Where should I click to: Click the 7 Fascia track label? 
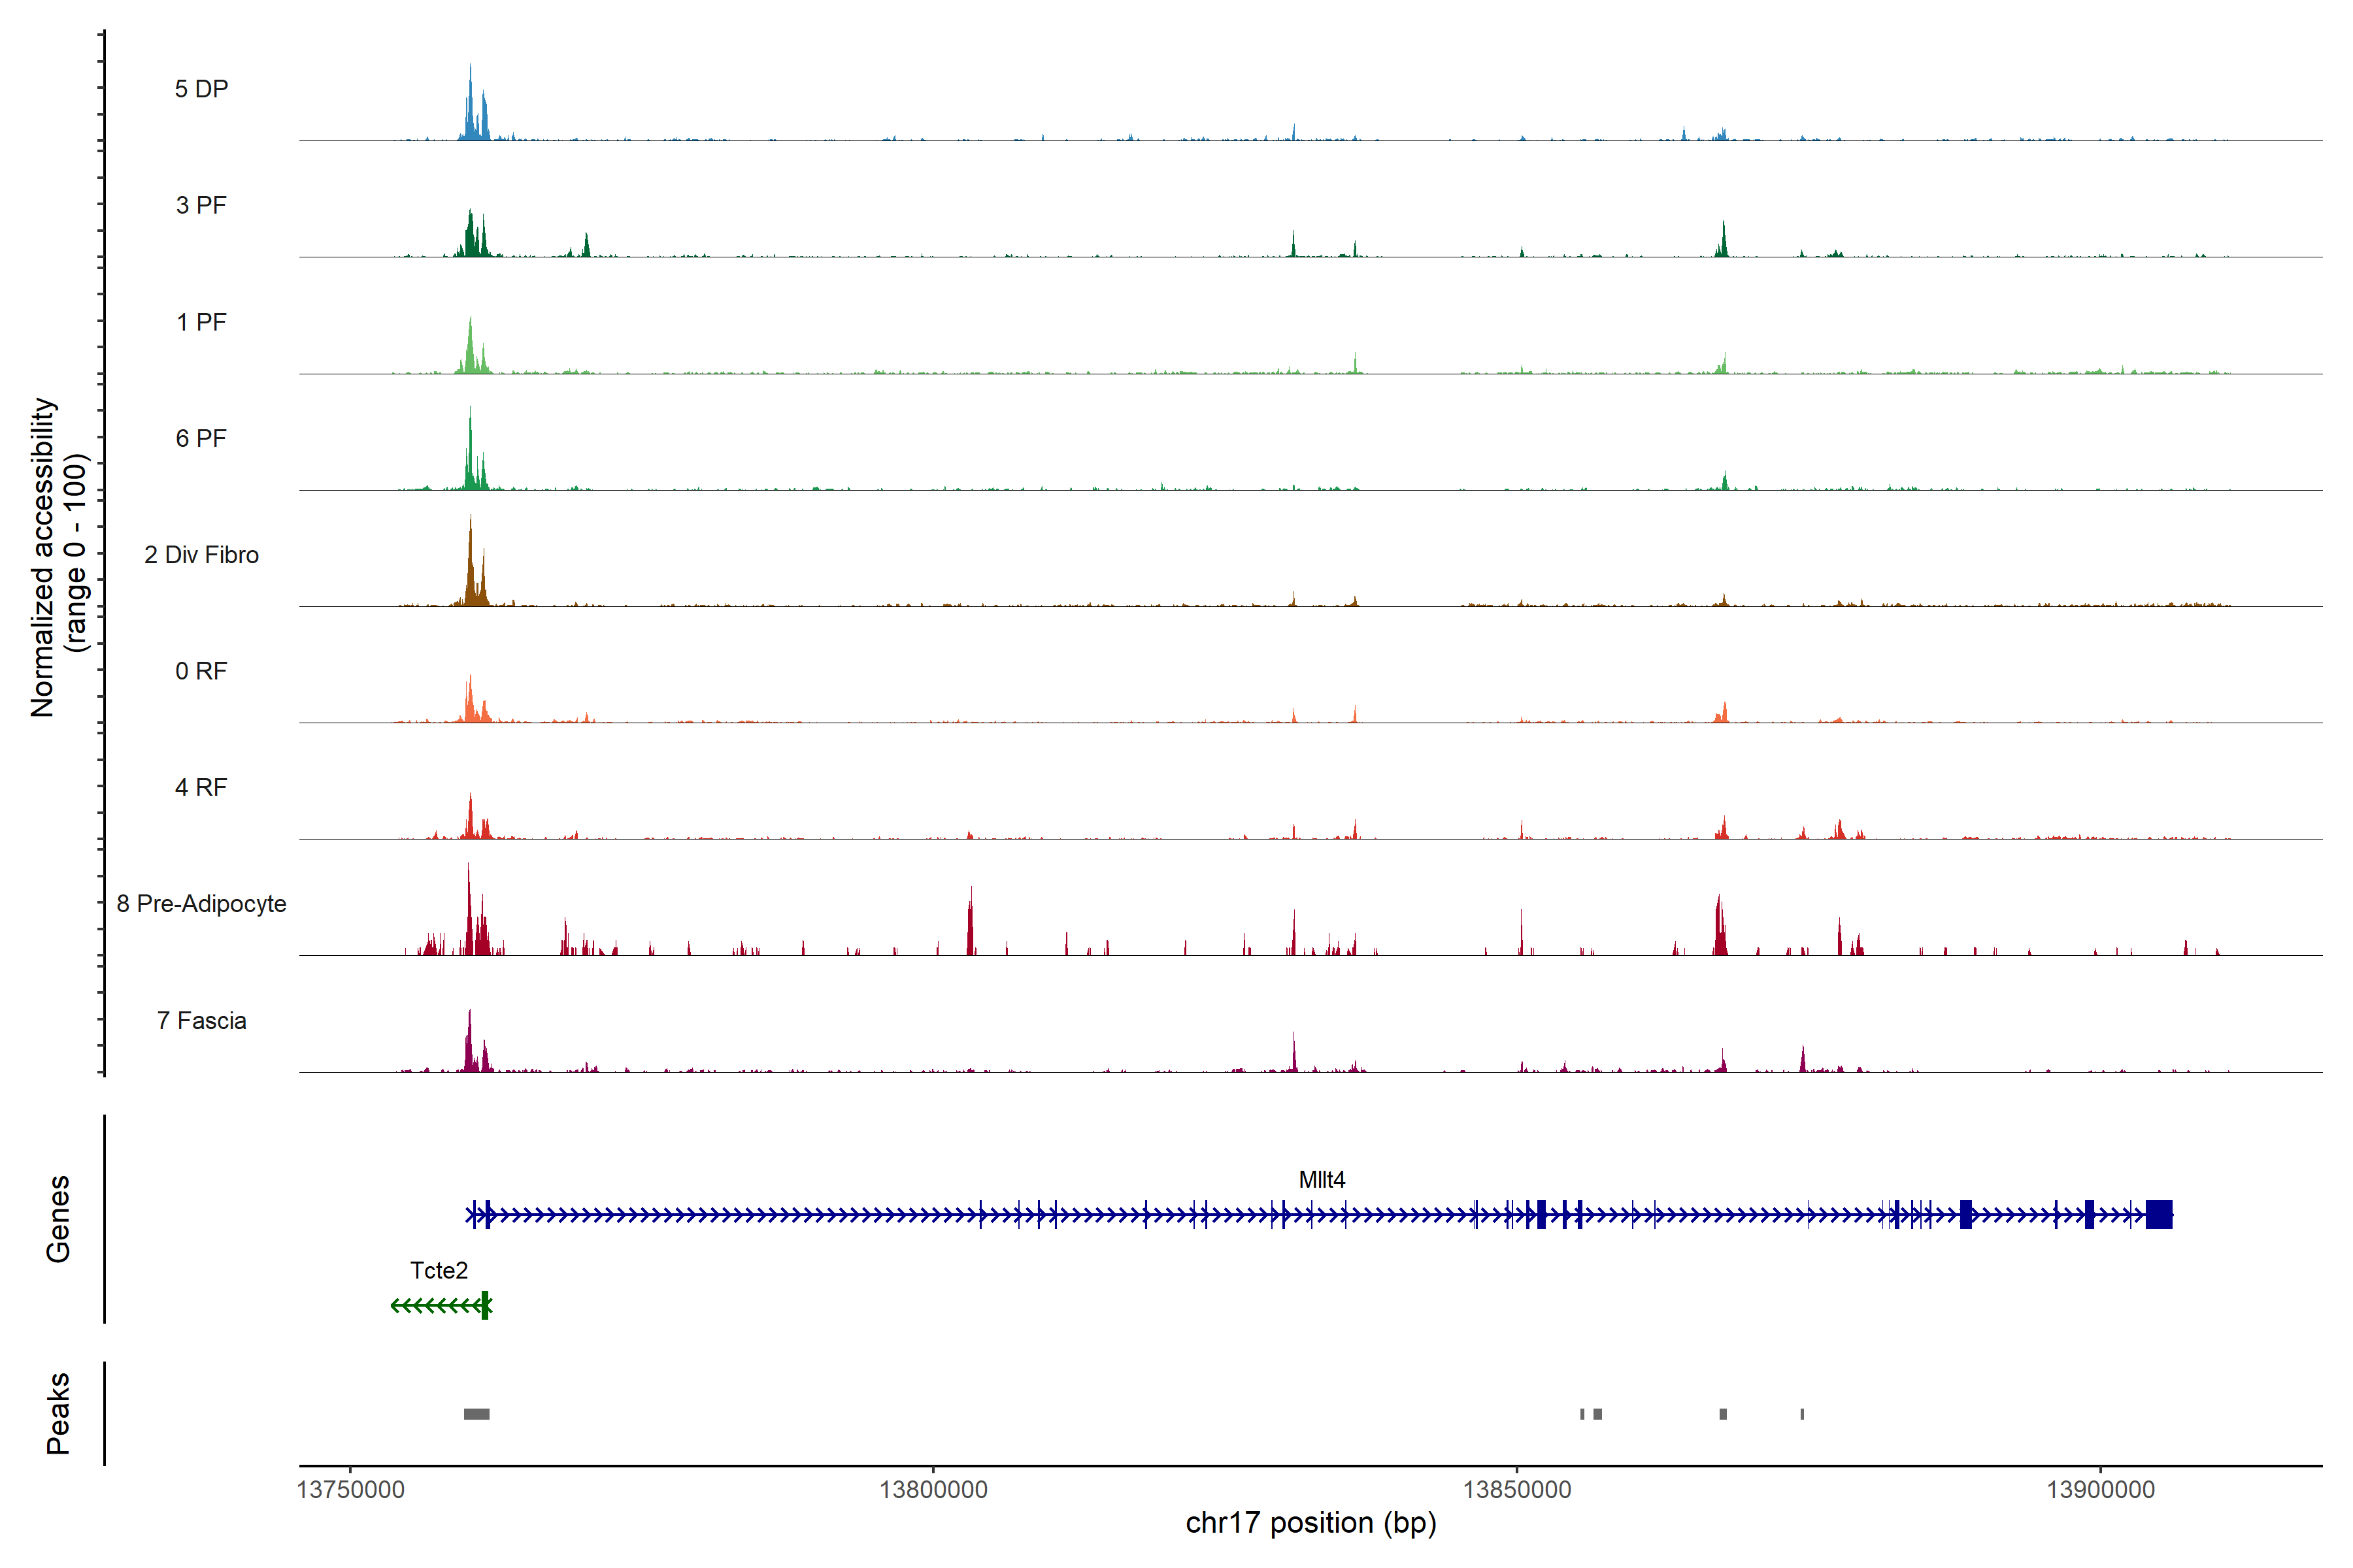[201, 1020]
